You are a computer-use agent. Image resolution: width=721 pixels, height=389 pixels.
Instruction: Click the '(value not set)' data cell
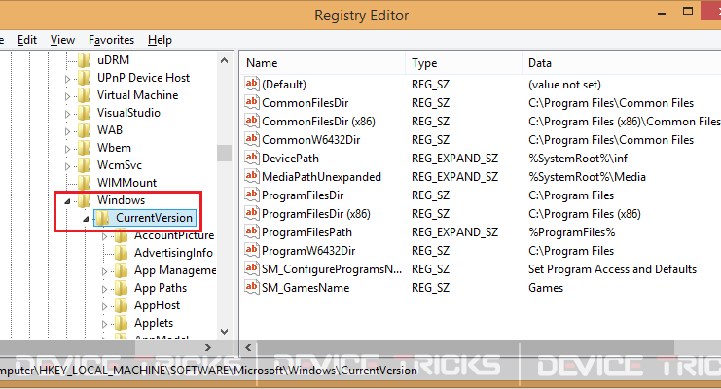click(x=564, y=85)
